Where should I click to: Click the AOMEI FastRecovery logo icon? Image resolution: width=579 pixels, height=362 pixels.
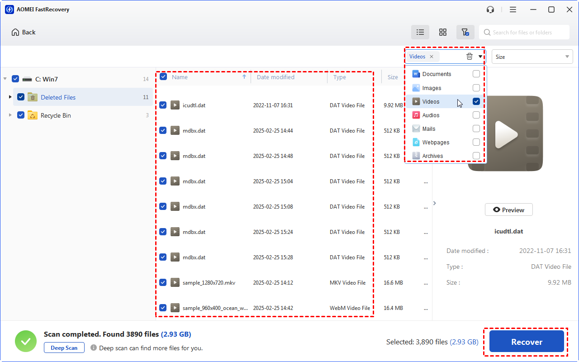pos(9,10)
